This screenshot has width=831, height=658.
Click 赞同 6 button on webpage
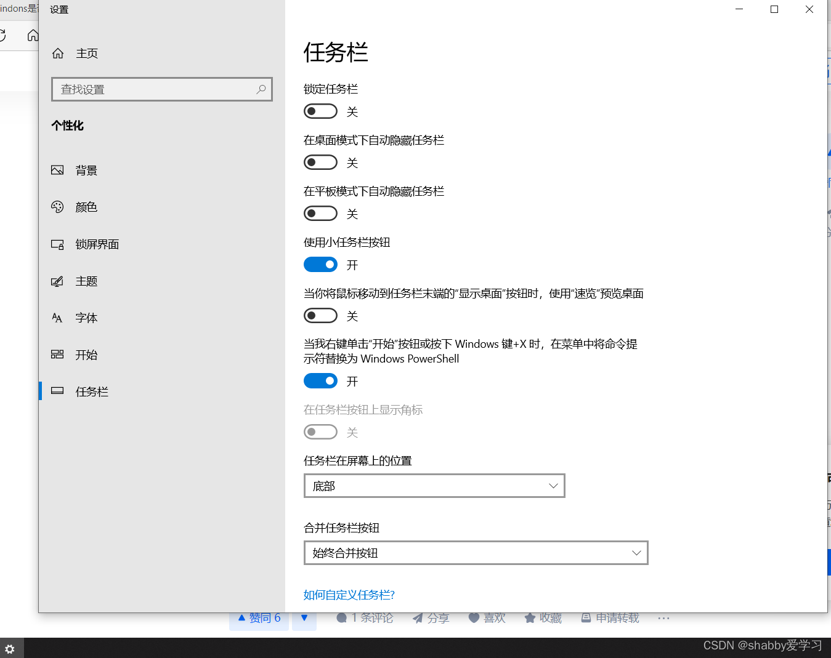tap(259, 618)
